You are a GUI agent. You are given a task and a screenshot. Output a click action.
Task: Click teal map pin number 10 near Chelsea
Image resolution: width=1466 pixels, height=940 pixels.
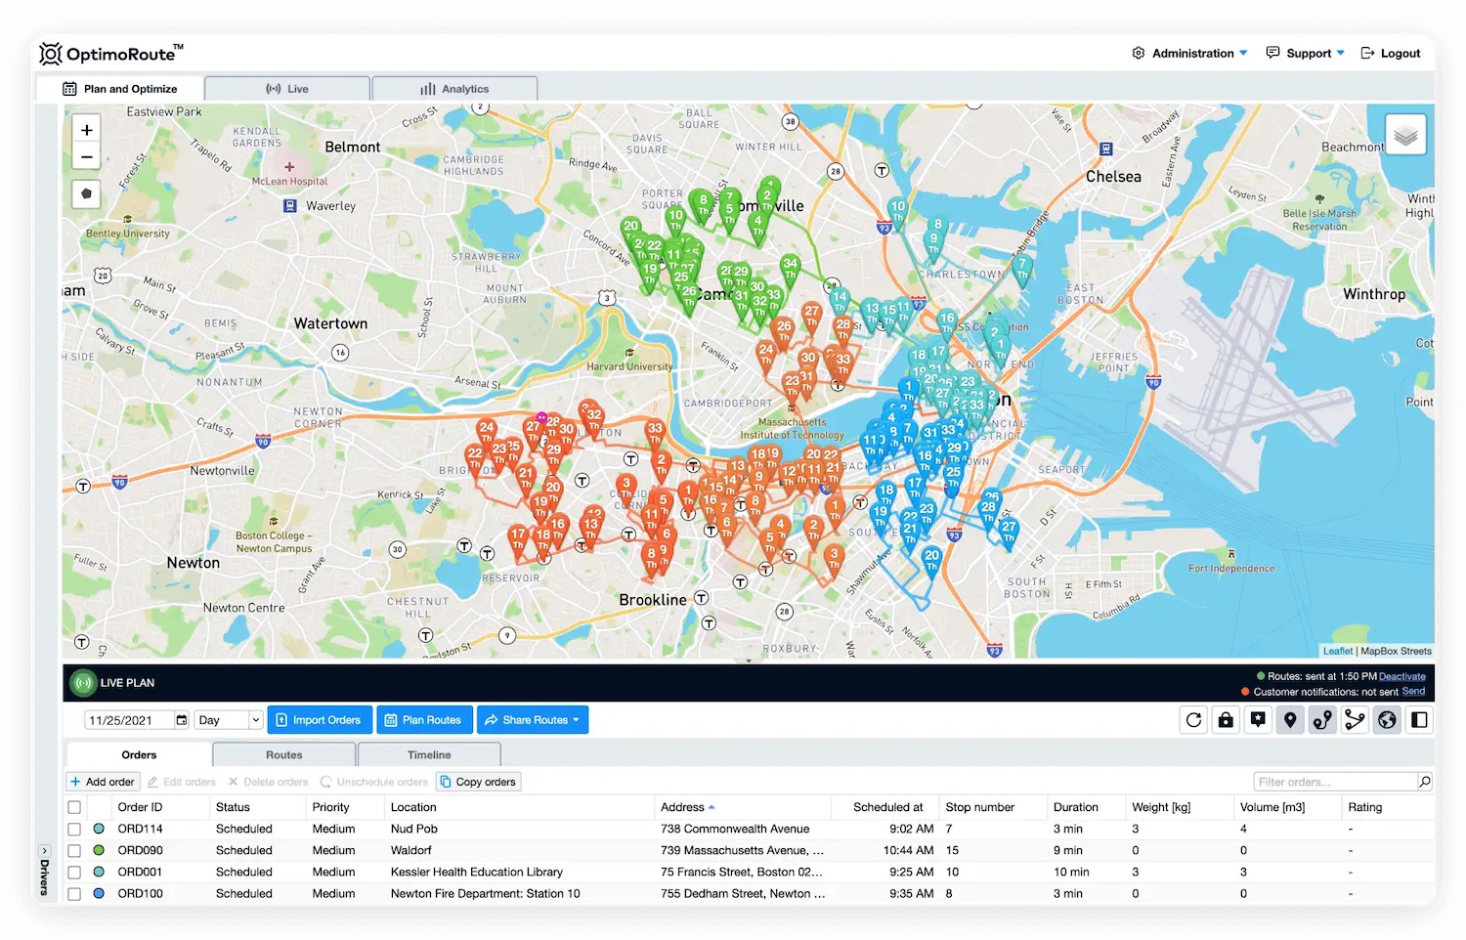pyautogui.click(x=897, y=211)
